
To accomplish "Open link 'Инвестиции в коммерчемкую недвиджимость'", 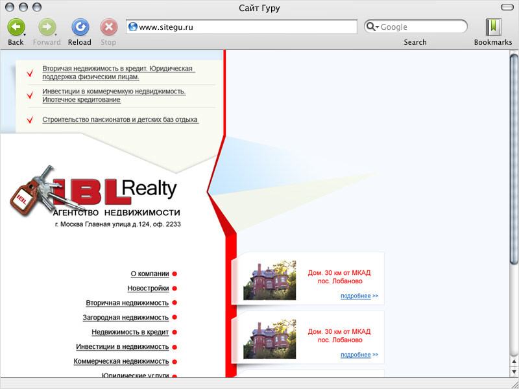I will (114, 95).
